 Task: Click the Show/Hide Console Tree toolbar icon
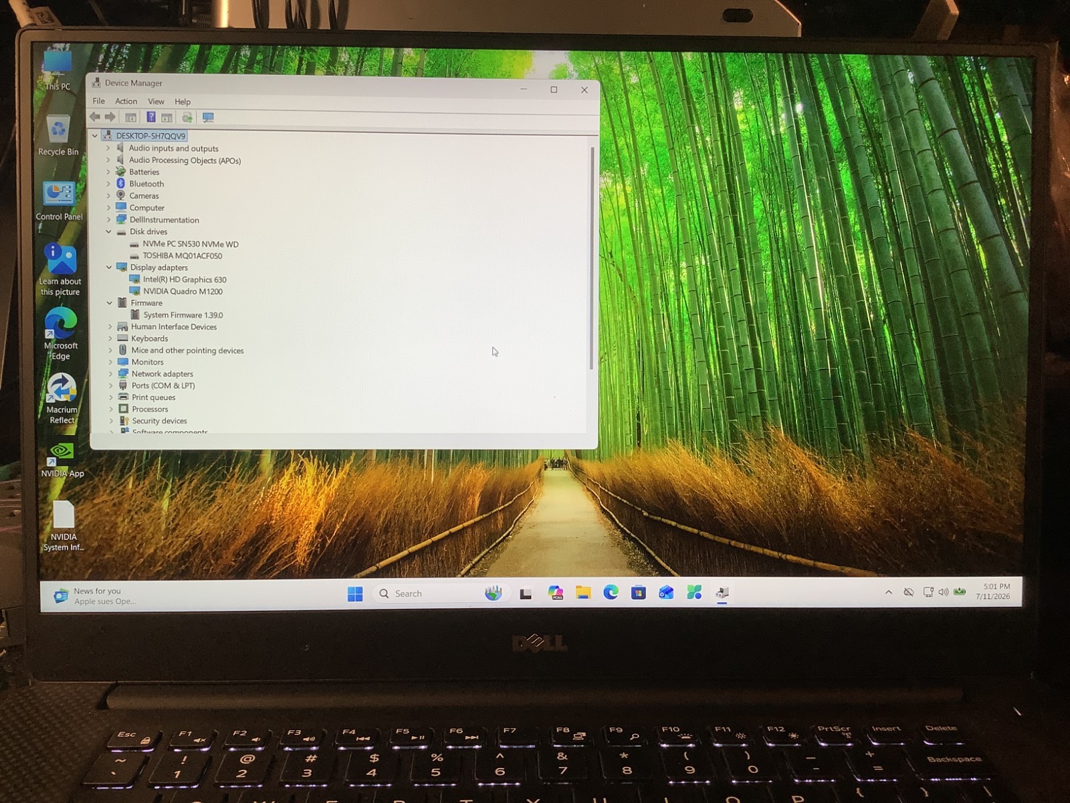point(131,118)
